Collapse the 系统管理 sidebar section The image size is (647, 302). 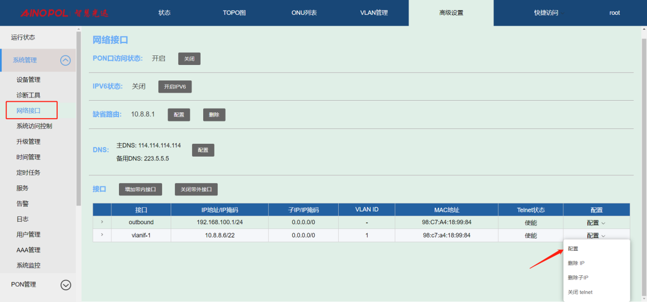pyautogui.click(x=65, y=60)
